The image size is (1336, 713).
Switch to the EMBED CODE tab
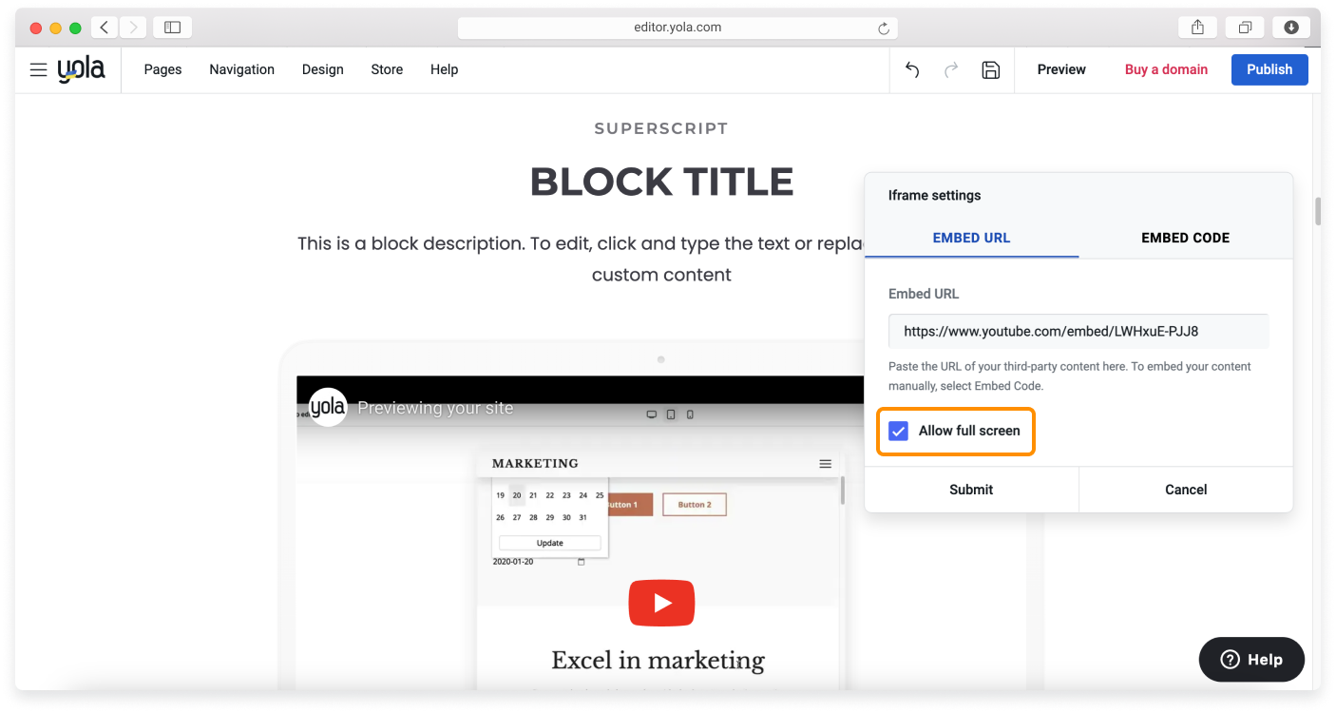coord(1185,238)
